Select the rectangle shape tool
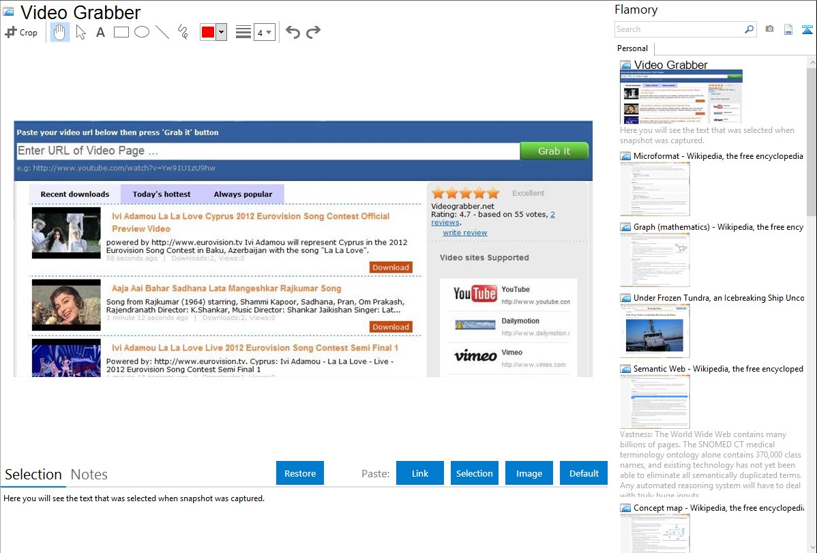Screen dimensions: 817x553 (121, 32)
